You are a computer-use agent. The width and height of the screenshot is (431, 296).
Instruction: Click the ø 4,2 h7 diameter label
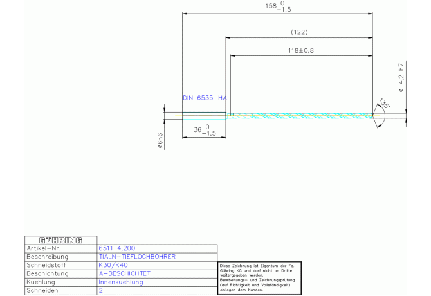[x=401, y=79]
